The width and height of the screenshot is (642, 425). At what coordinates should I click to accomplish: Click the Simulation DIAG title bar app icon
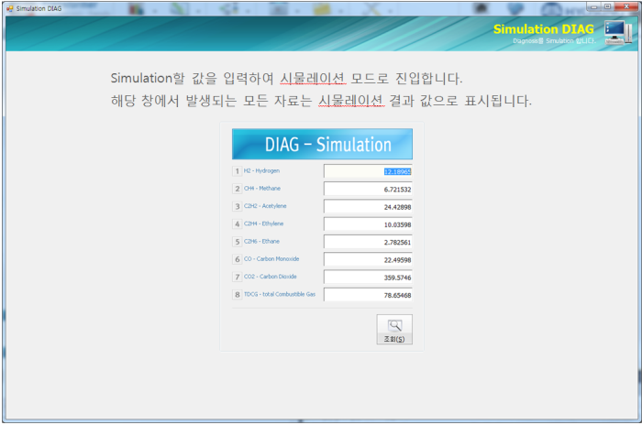pyautogui.click(x=9, y=7)
